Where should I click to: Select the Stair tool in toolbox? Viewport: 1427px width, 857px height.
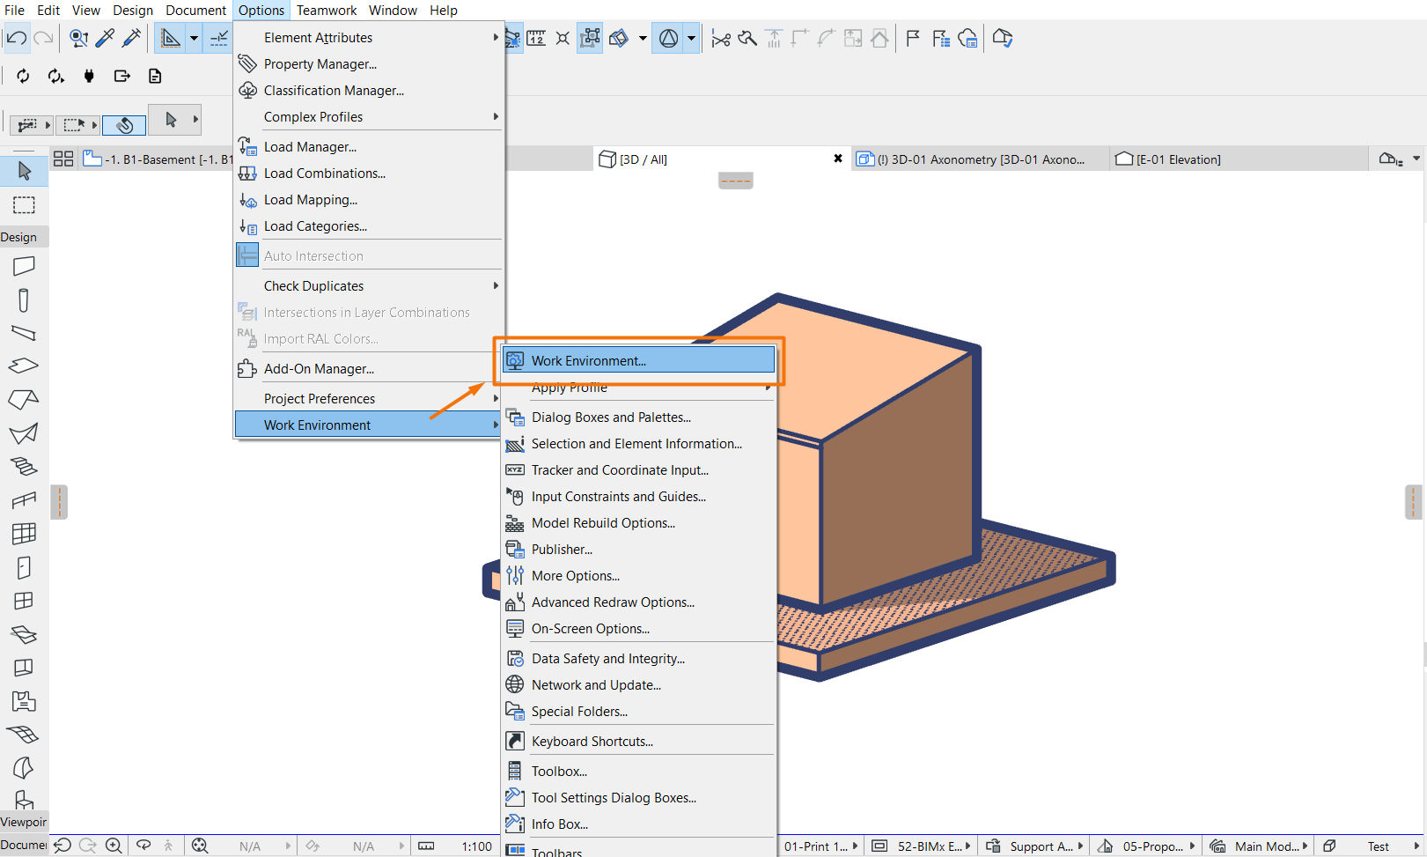24,466
